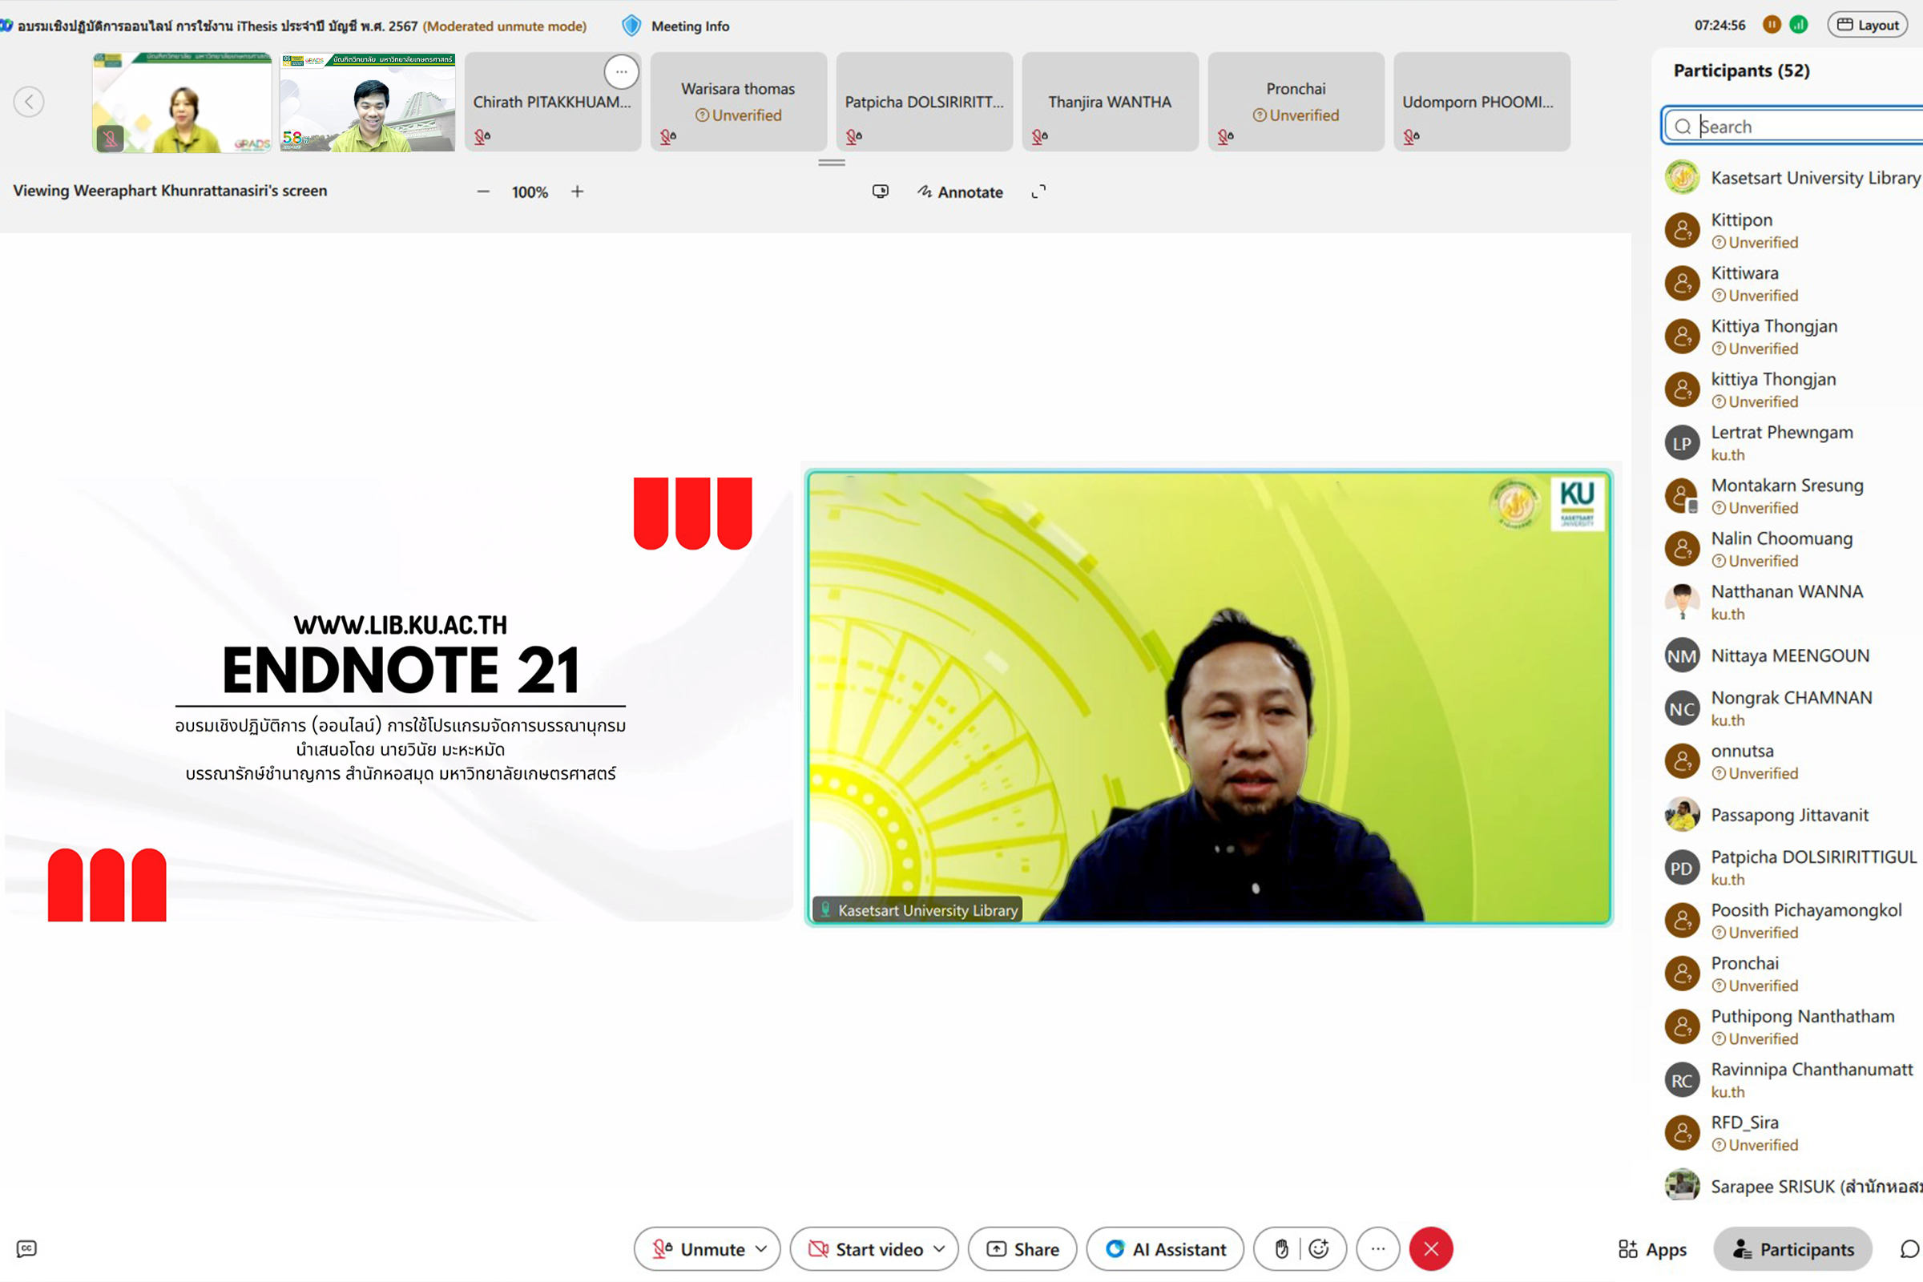This screenshot has width=1923, height=1282.
Task: Expand video options arrow beside Start video
Action: point(939,1248)
